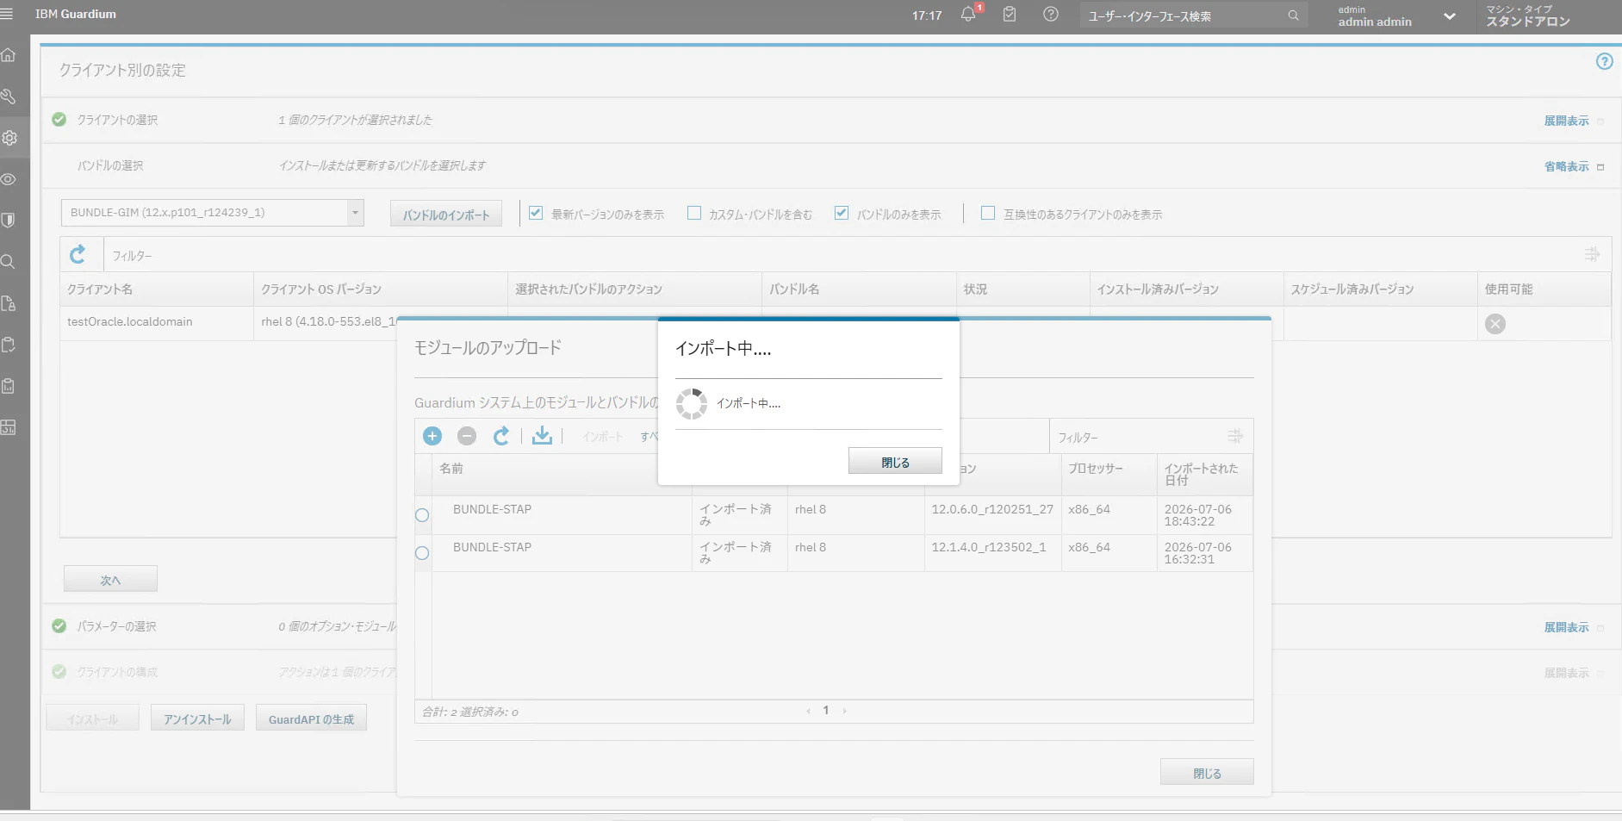Click the disabled インストール button
1622x821 pixels.
point(92,718)
